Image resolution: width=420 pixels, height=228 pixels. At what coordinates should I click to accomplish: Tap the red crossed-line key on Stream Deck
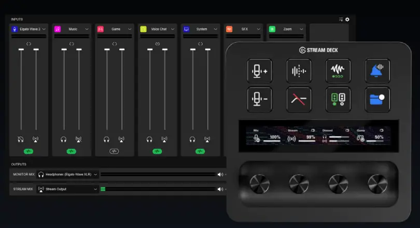tap(299, 99)
